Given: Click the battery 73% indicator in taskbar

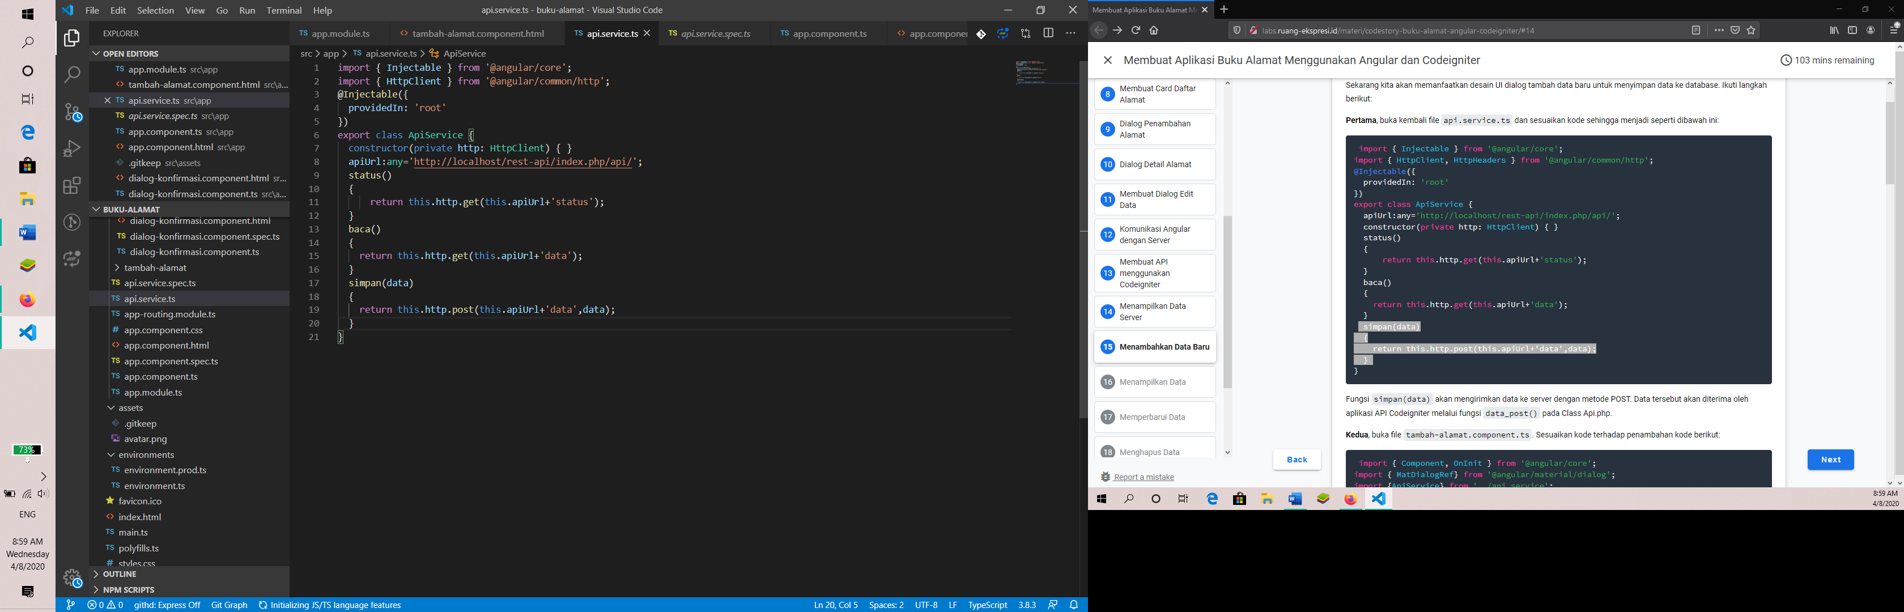Looking at the screenshot, I should pos(27,450).
